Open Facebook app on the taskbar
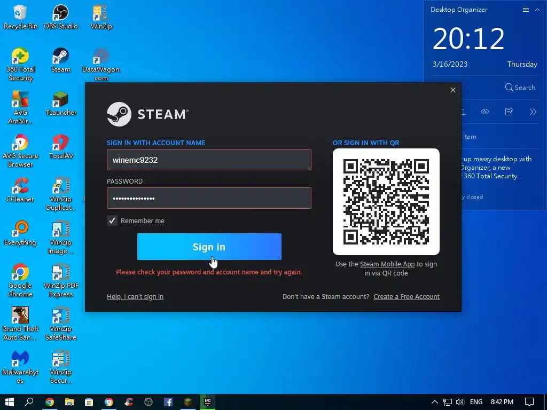The height and width of the screenshot is (410, 547). [x=168, y=402]
